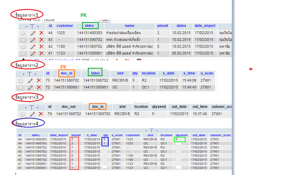The image size is (298, 175).
Task: Select the checkbox for row id 73
Action: [x=21, y=81]
